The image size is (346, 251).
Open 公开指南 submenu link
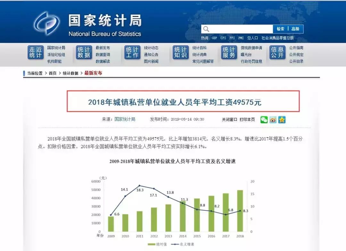(296, 48)
